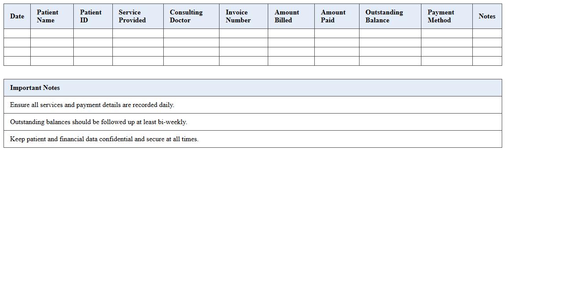
Task: Click the Date column header
Action: (17, 16)
